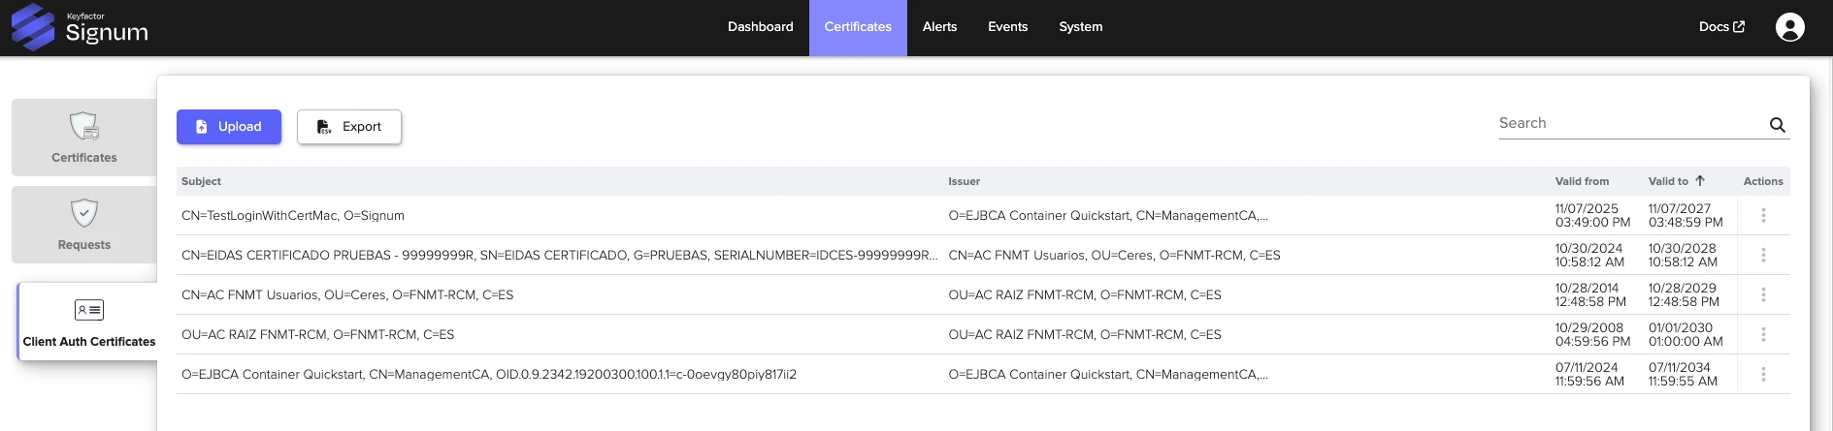1833x431 pixels.
Task: Open the Docs external link
Action: [x=1721, y=27]
